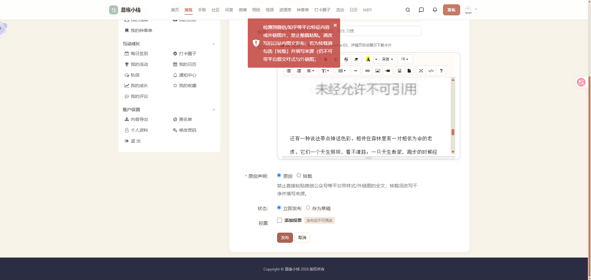
Task: Open MBTI in top navigation
Action: (x=367, y=10)
